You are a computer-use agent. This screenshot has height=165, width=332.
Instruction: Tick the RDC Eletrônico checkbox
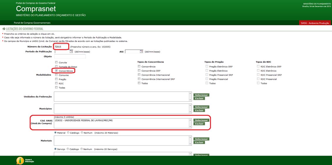[x=259, y=71]
